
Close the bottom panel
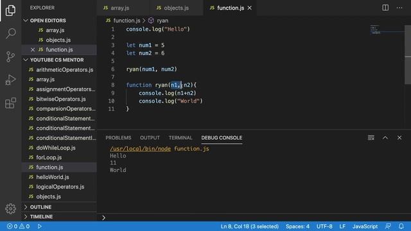399,137
